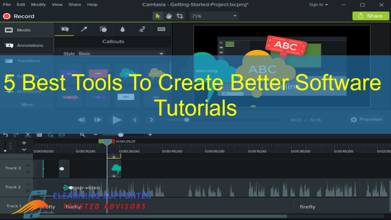Open the Share menu
Image resolution: width=391 pixels, height=220 pixels.
pyautogui.click(x=75, y=4)
